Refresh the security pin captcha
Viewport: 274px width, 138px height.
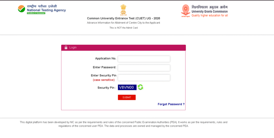tap(140, 87)
